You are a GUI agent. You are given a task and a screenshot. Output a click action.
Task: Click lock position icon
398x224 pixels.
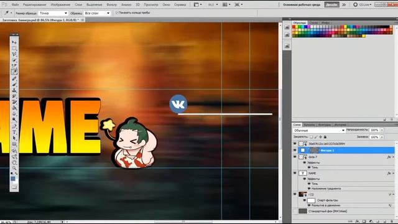(x=321, y=137)
